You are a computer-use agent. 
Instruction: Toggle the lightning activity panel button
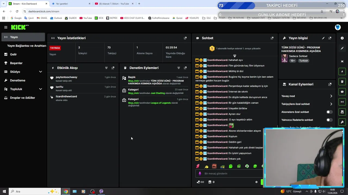(x=342, y=71)
